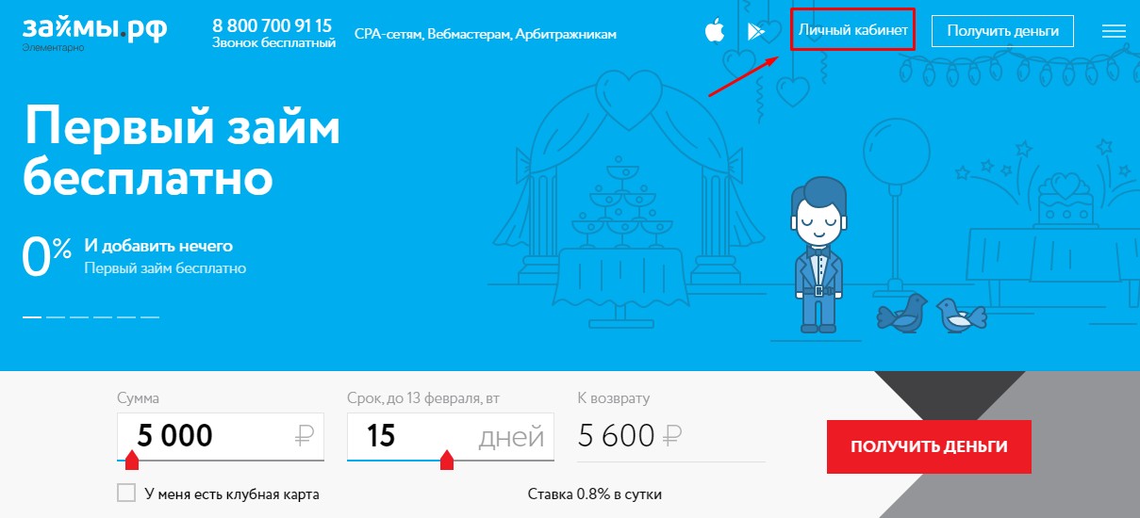The height and width of the screenshot is (518, 1140).
Task: Click the ruble symbol in the amount field
Action: 304,436
